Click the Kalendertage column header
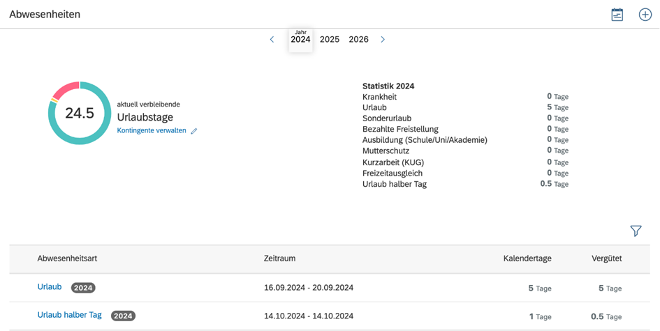 coord(527,259)
